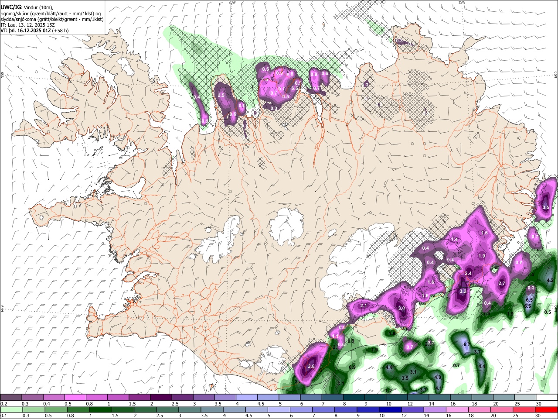Click the "3.0" precipitation value on the map
Viewport: 558px width, 419px height.
tap(401, 309)
